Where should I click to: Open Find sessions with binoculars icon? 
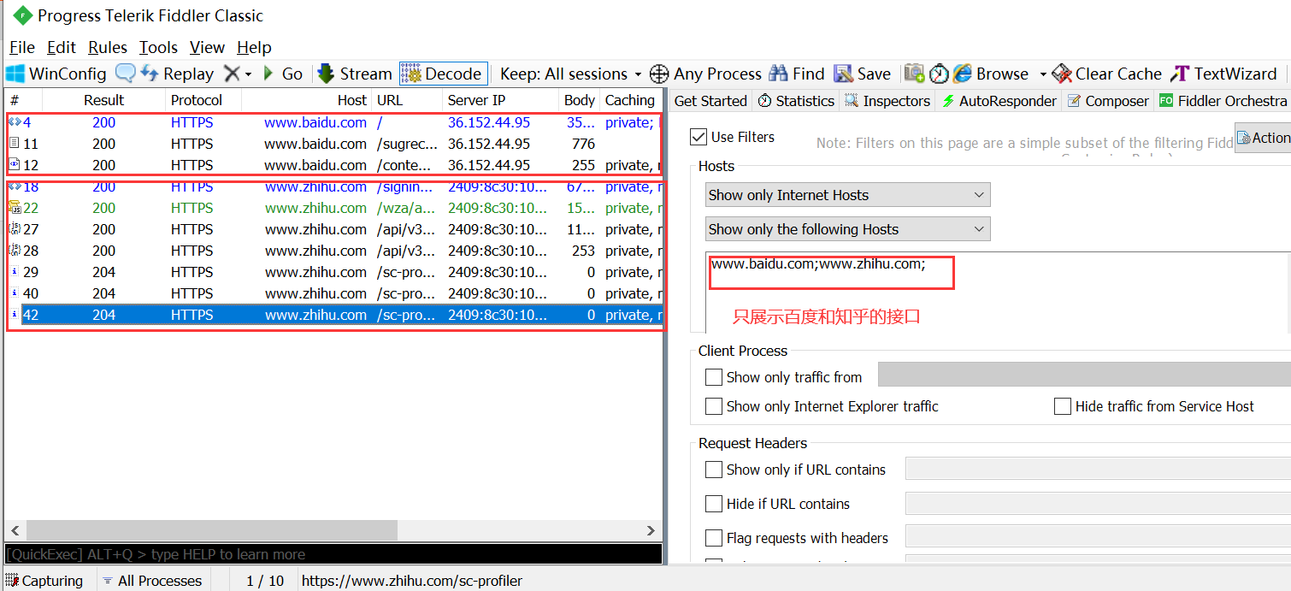[x=797, y=74]
